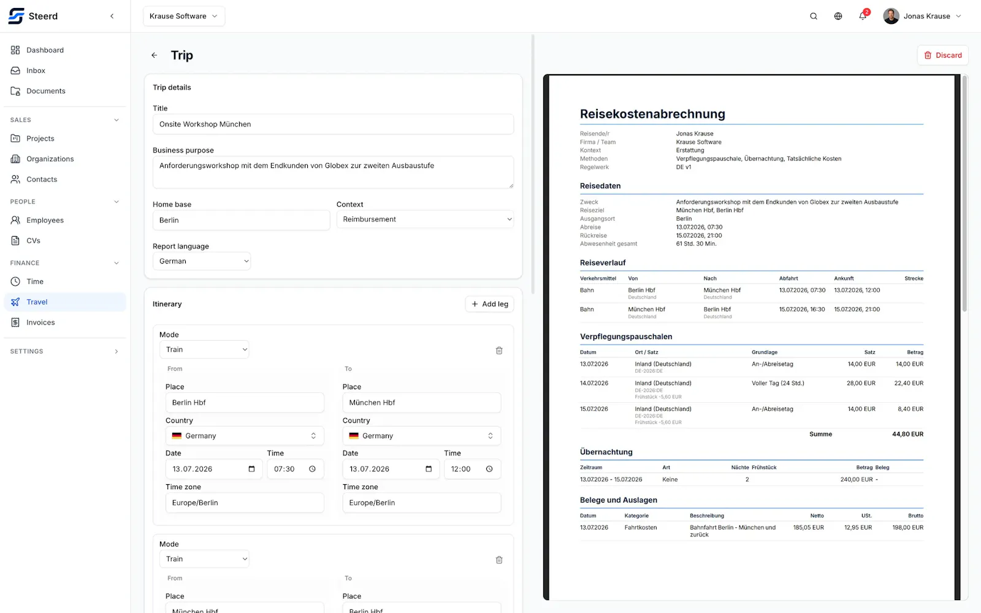This screenshot has width=981, height=613.
Task: Delete the Berlin Hbf to München Hbf leg
Action: (x=499, y=351)
